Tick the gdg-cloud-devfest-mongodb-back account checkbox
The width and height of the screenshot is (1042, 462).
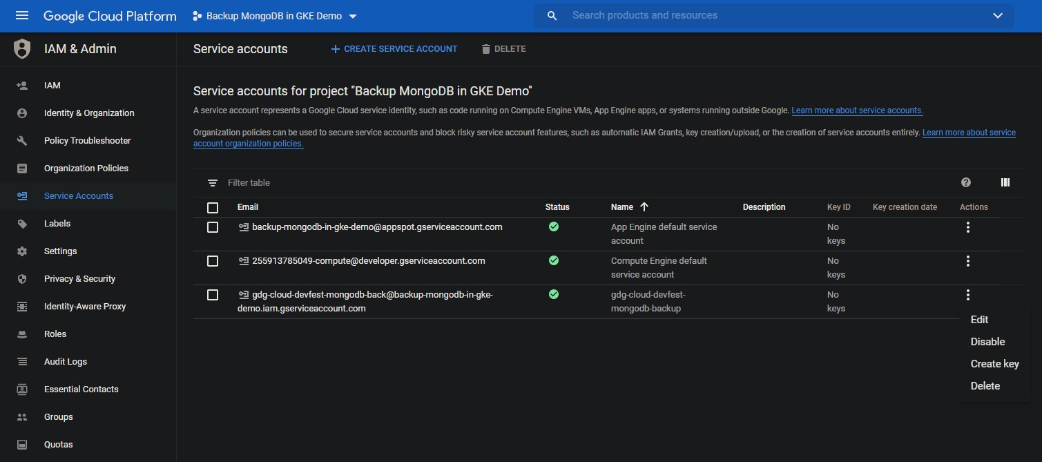(213, 295)
